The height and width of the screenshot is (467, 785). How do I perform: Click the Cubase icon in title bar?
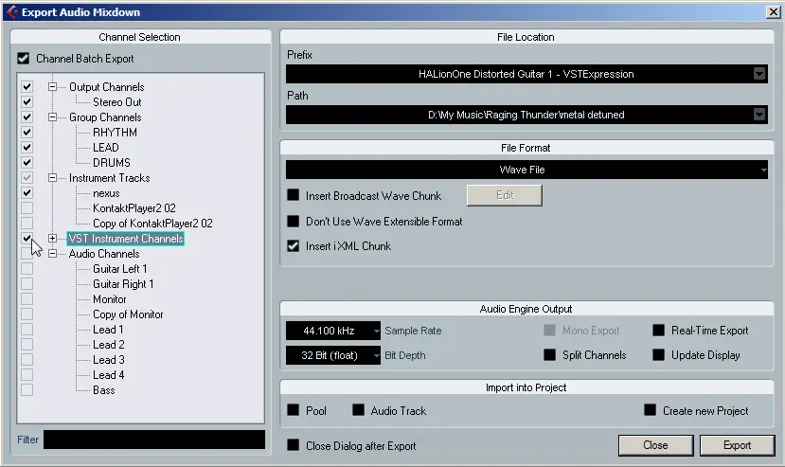tap(10, 11)
